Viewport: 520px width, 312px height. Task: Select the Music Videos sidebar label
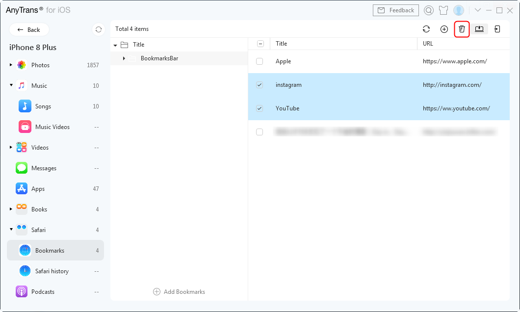pyautogui.click(x=52, y=127)
